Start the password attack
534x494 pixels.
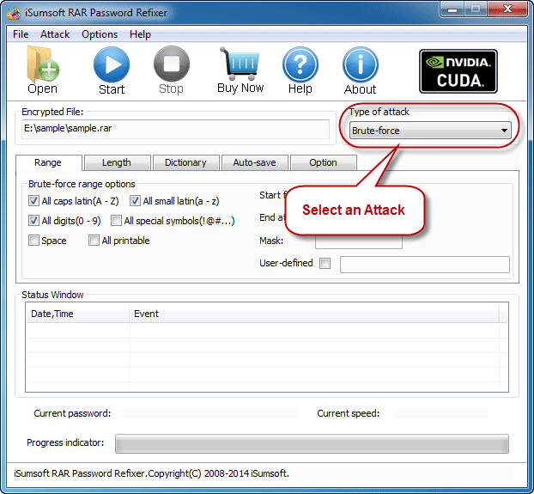tap(112, 64)
